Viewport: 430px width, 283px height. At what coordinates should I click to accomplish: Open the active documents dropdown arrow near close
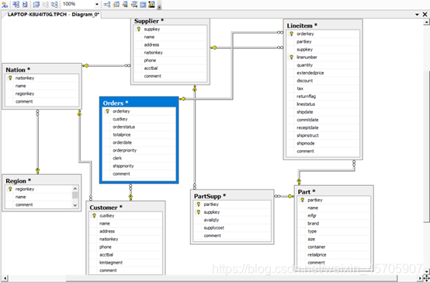(417, 14)
